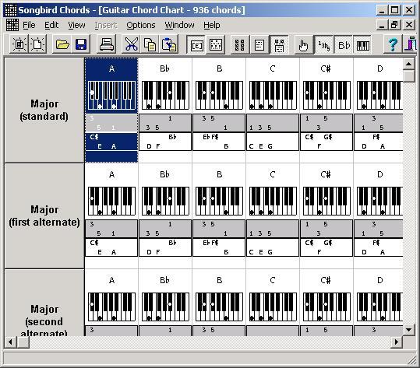Click horizontal scrollbar right arrow

click(397, 342)
